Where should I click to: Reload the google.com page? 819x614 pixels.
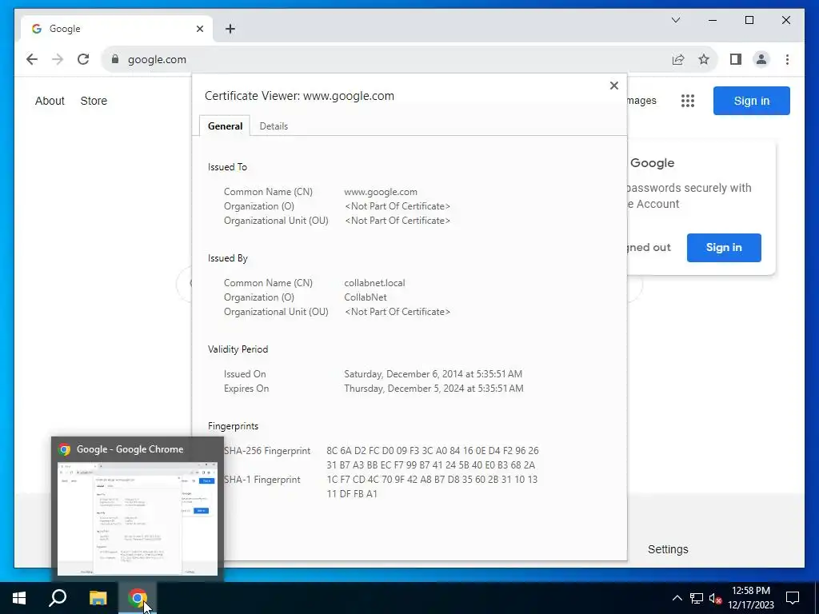tap(83, 59)
